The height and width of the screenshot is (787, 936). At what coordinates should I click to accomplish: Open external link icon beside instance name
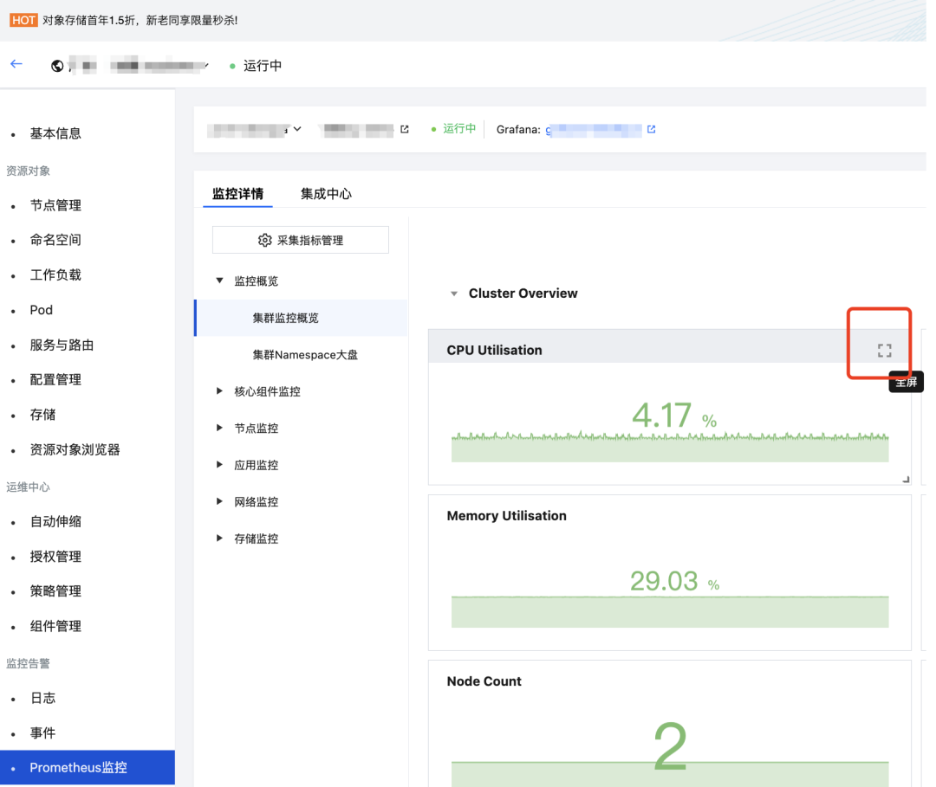pos(405,129)
